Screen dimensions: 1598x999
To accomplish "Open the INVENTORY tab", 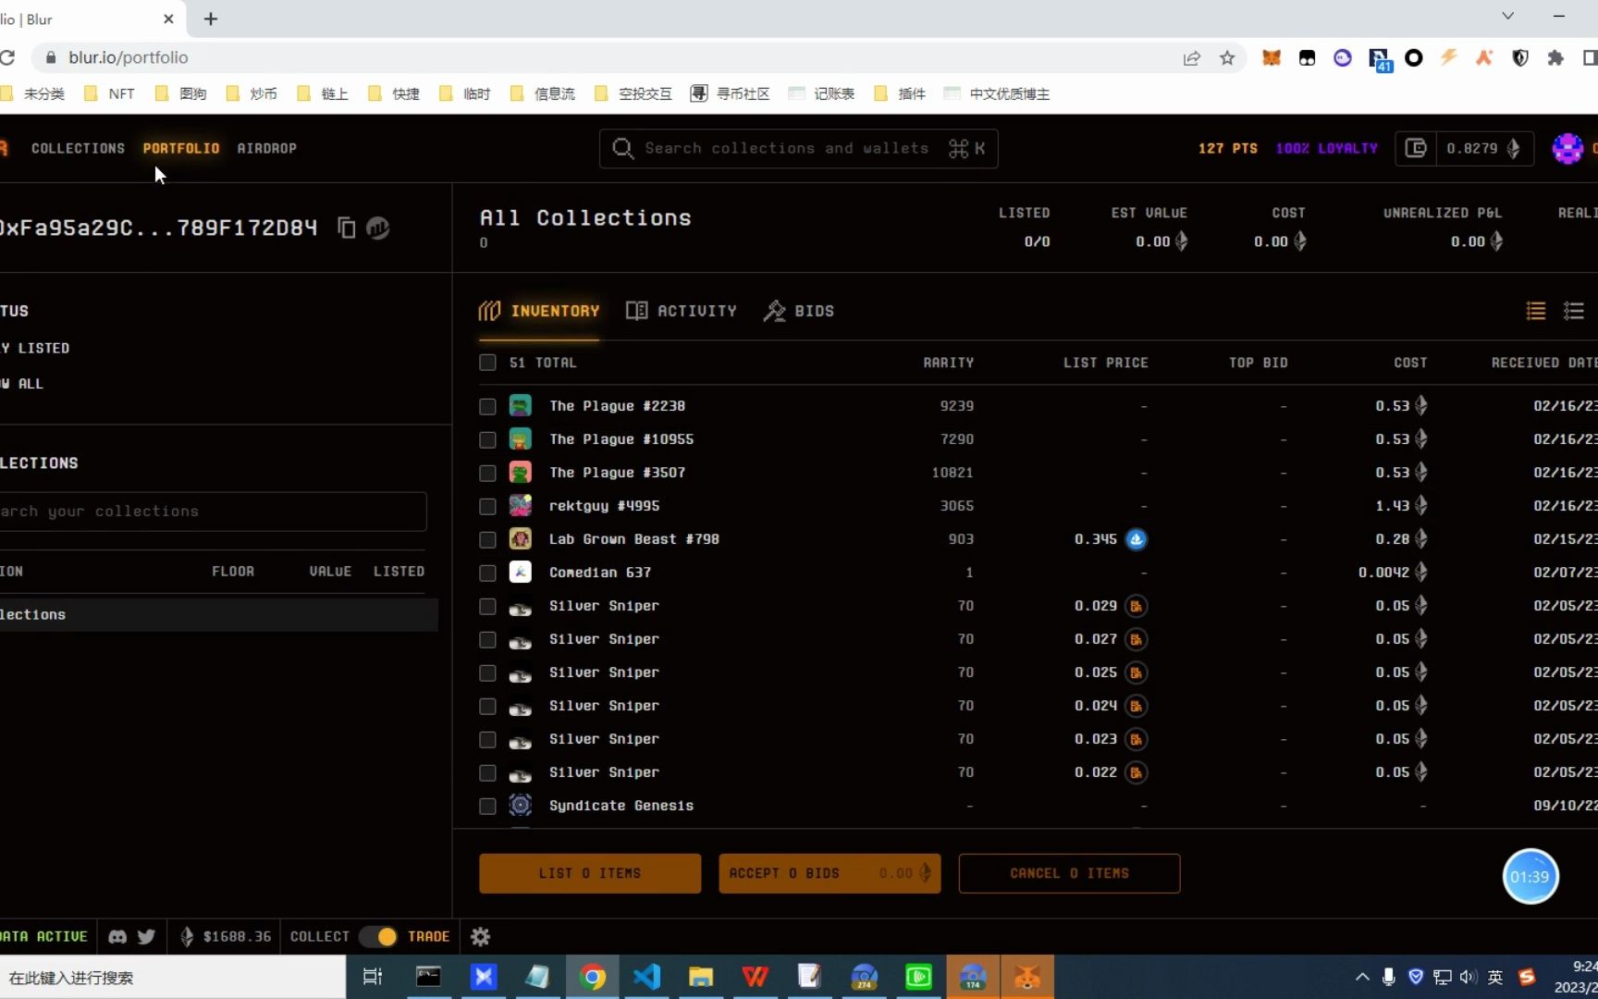I will (x=539, y=311).
